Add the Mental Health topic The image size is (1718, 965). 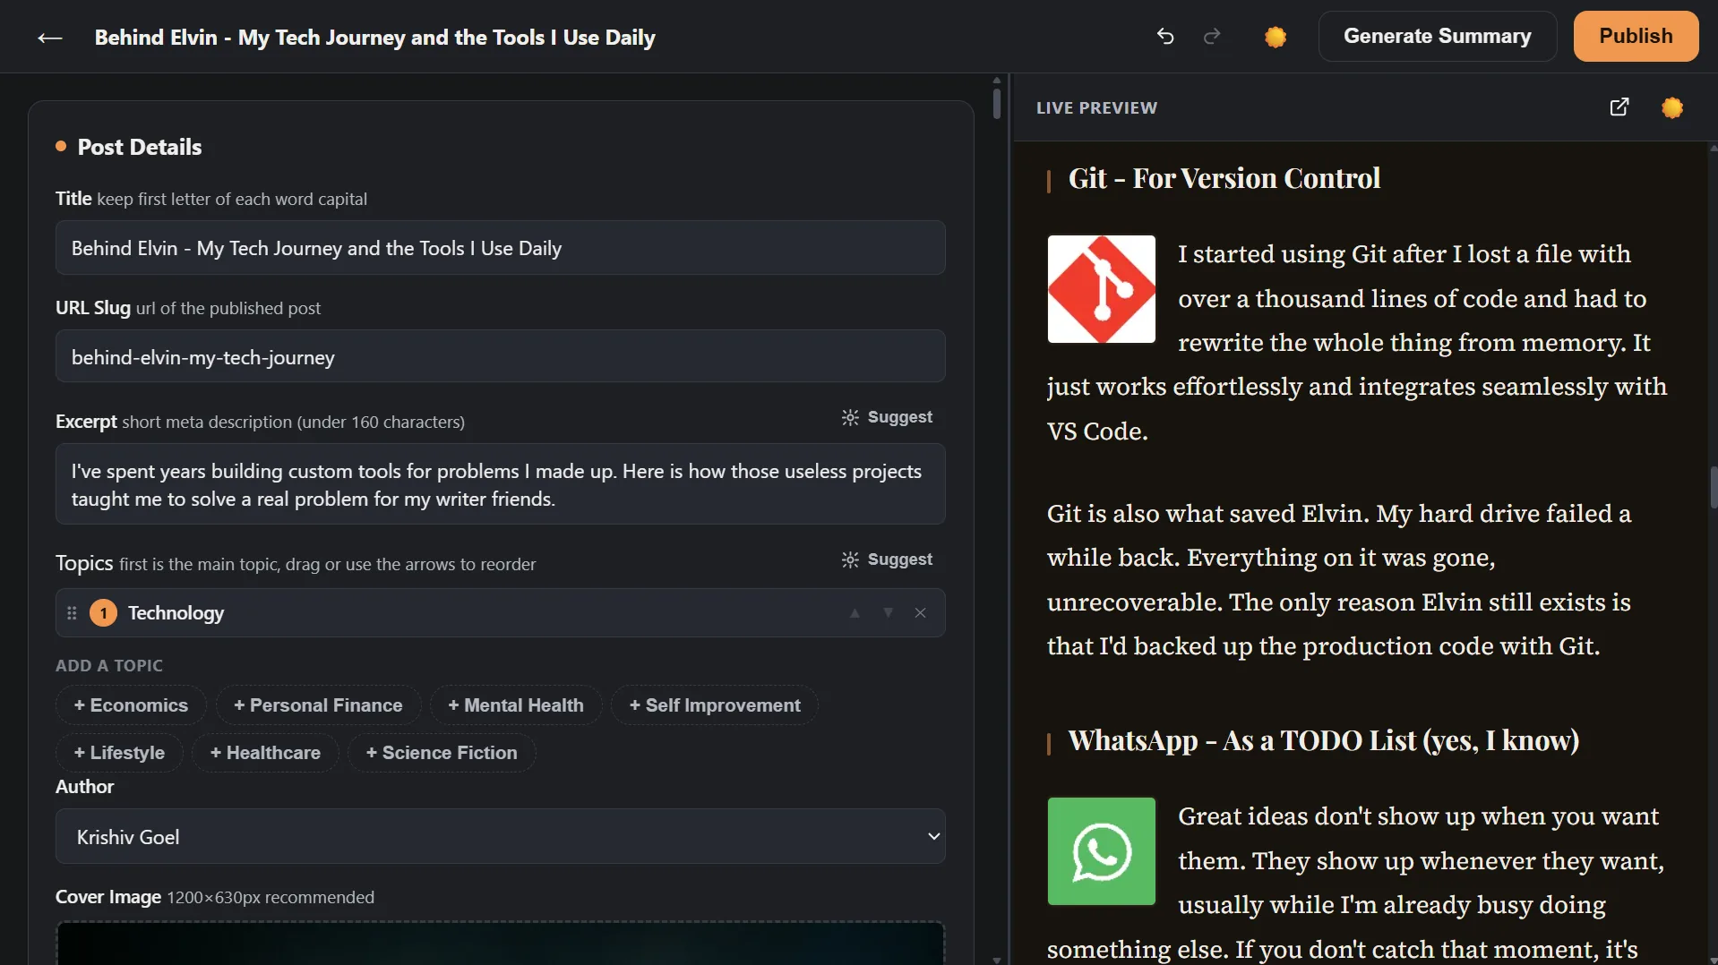[516, 705]
